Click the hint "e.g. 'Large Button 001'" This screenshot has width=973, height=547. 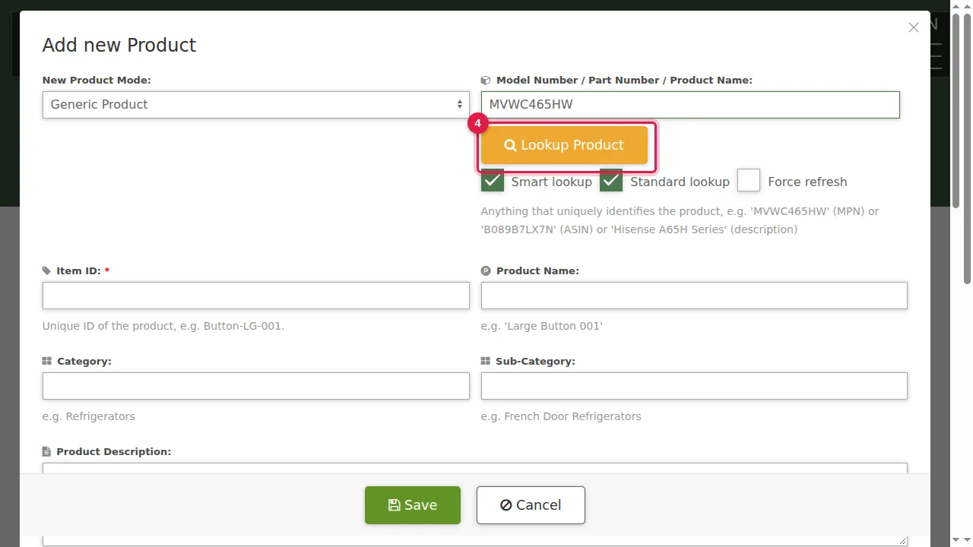542,326
